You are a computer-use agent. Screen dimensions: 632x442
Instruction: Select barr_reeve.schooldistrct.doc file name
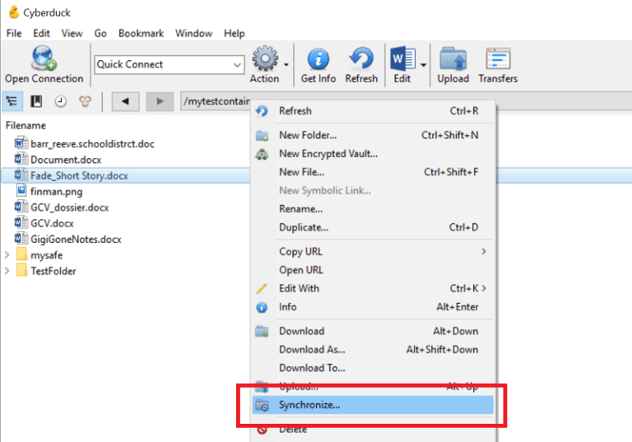coord(92,144)
